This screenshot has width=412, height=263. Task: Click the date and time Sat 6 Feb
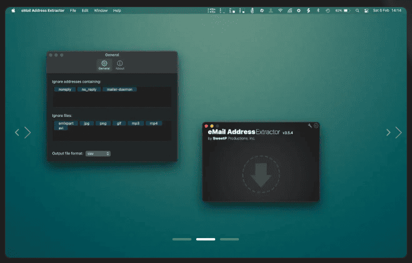[387, 11]
